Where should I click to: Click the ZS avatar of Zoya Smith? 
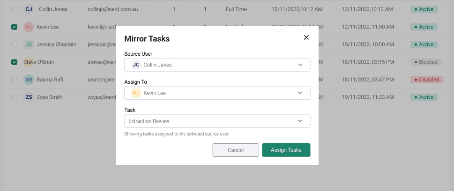pos(29,97)
